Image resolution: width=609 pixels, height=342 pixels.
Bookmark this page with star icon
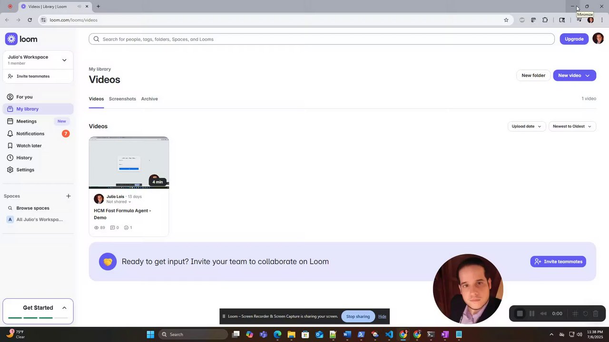click(x=506, y=20)
